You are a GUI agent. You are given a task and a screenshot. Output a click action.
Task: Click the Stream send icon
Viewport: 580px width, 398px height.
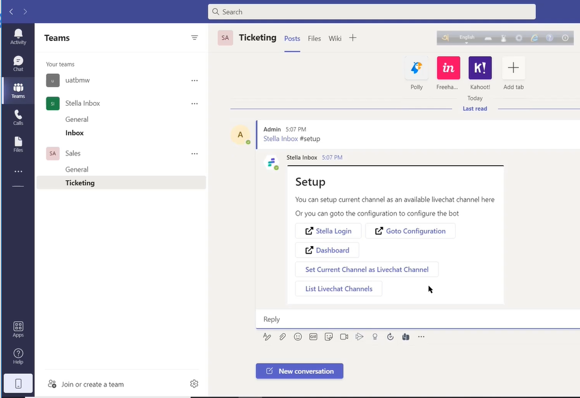[359, 337]
